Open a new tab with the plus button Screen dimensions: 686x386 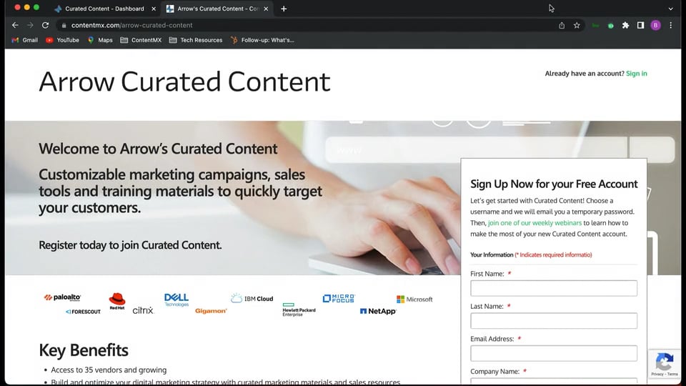click(x=284, y=9)
